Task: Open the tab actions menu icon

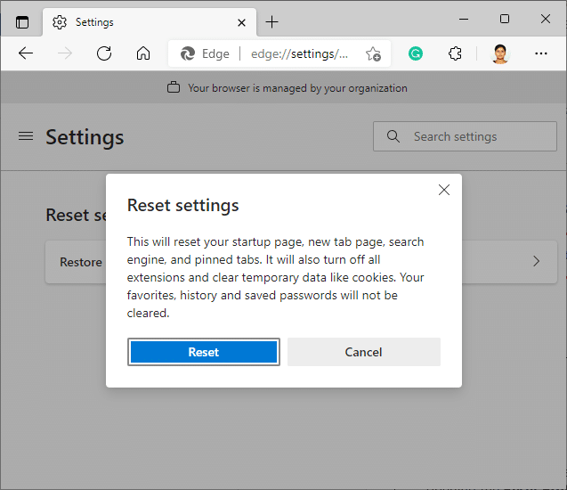Action: click(22, 21)
